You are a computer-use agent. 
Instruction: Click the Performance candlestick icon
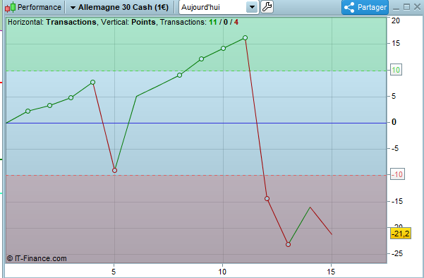tap(11, 7)
